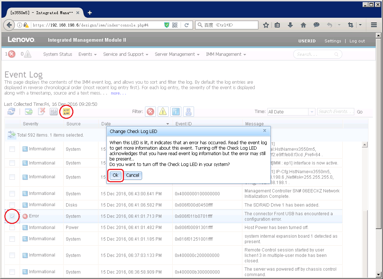The image size is (383, 279).
Task: Expand the IMM Management menu
Action: click(x=226, y=54)
